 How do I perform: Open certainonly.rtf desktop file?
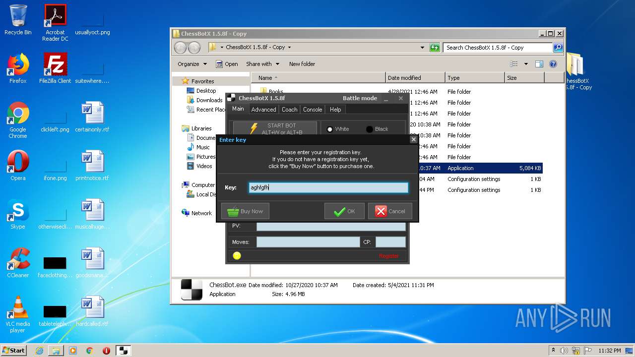point(92,117)
